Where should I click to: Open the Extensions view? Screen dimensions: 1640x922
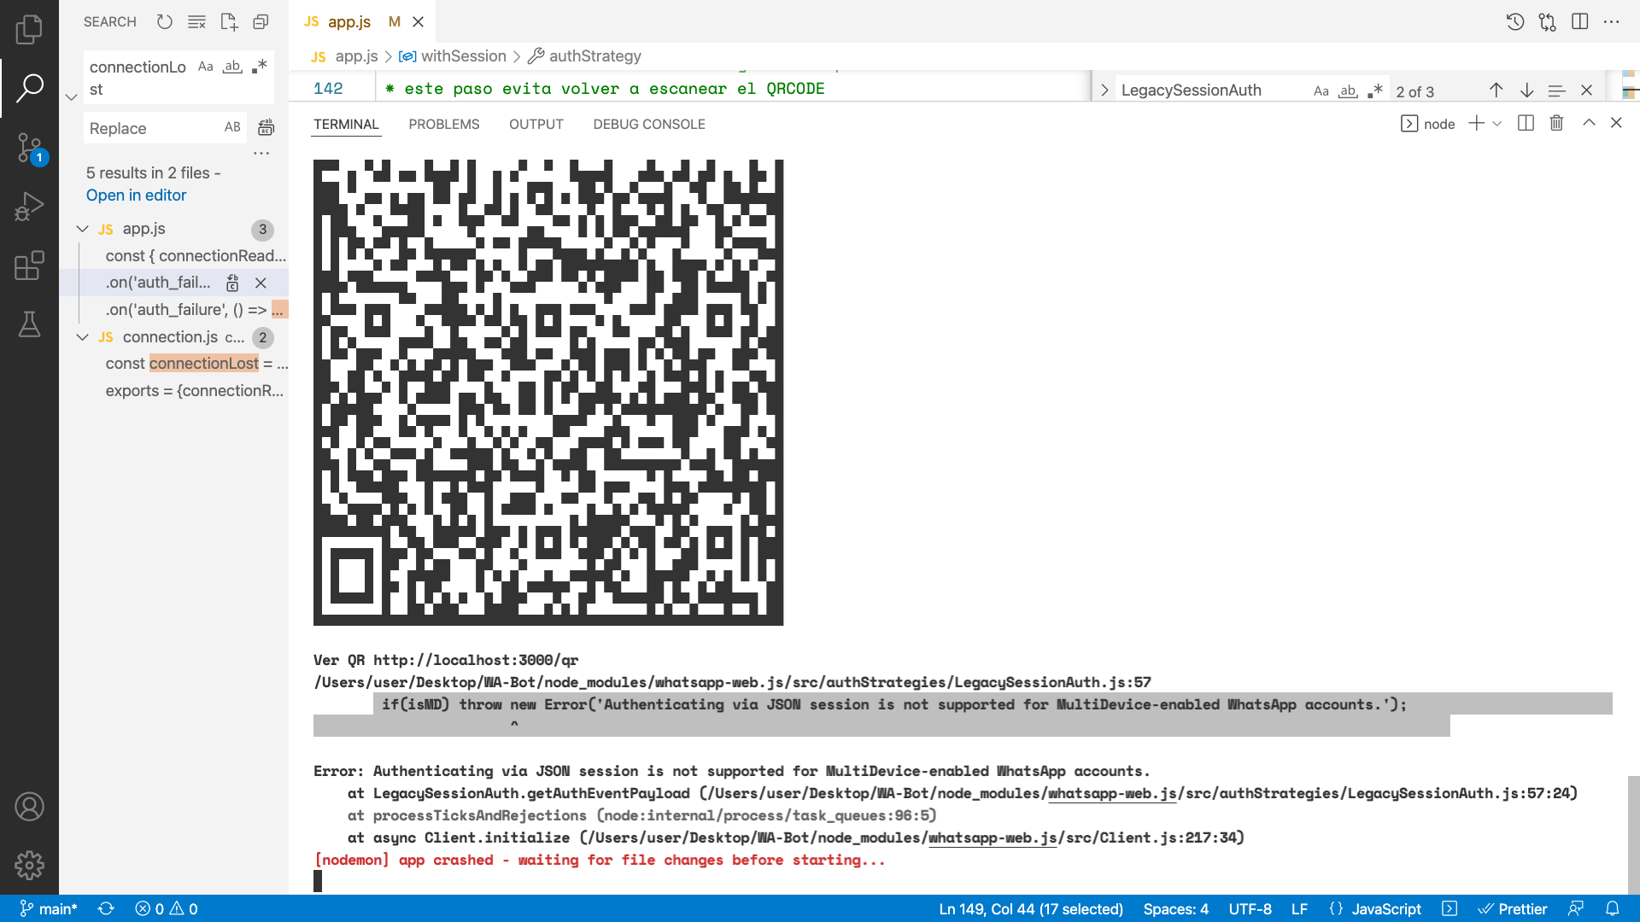pyautogui.click(x=29, y=266)
